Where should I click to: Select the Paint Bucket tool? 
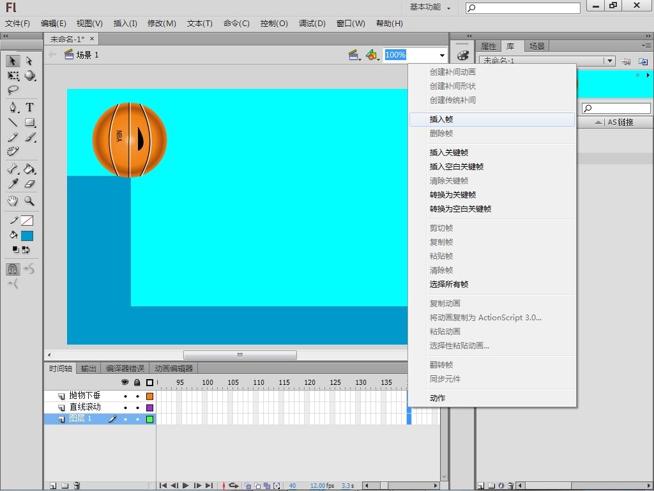pyautogui.click(x=29, y=169)
